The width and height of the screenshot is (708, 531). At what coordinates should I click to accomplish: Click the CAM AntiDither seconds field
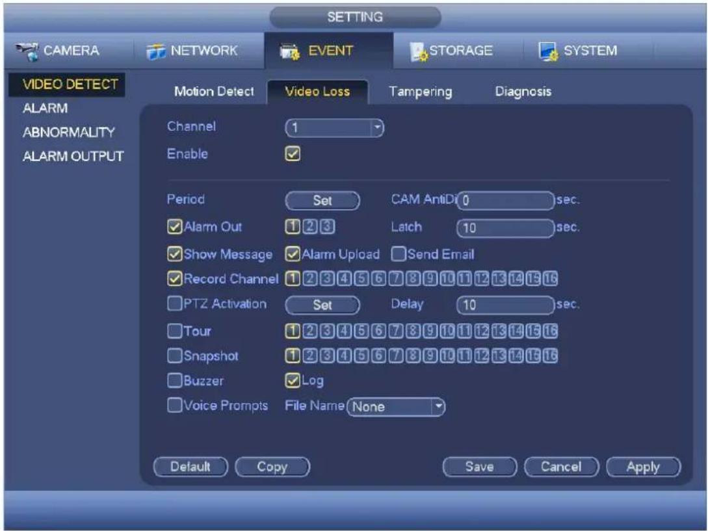click(x=506, y=200)
